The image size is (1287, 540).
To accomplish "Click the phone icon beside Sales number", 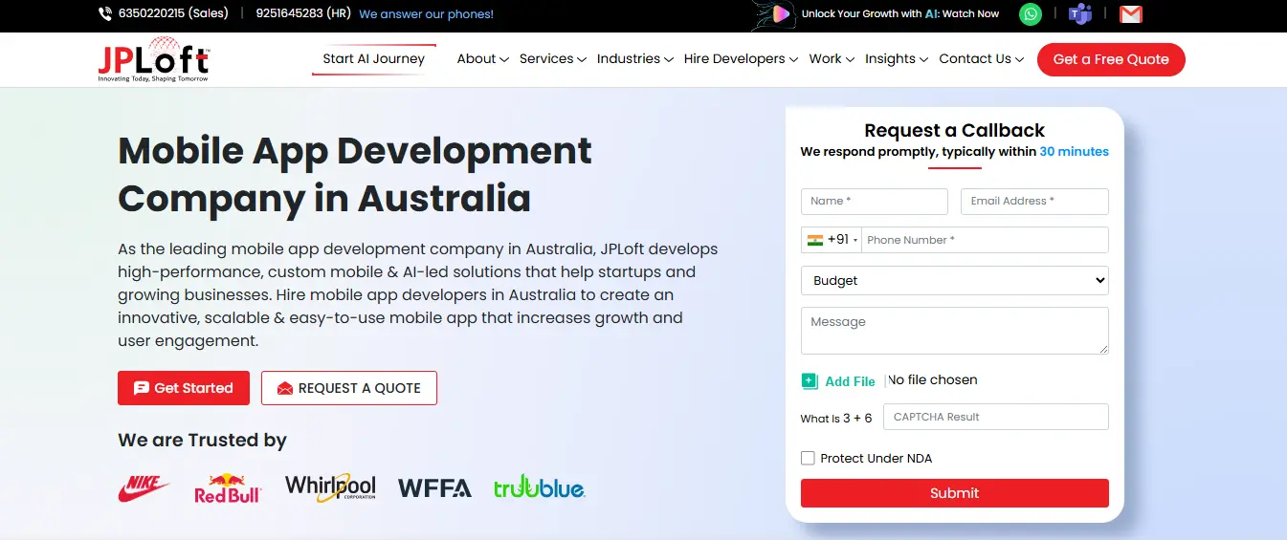I will [105, 14].
